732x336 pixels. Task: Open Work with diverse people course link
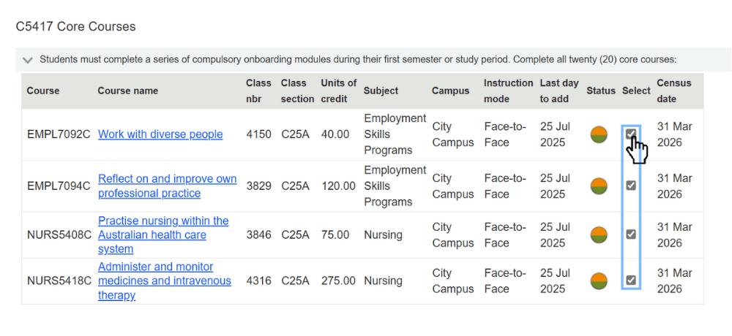pyautogui.click(x=160, y=134)
